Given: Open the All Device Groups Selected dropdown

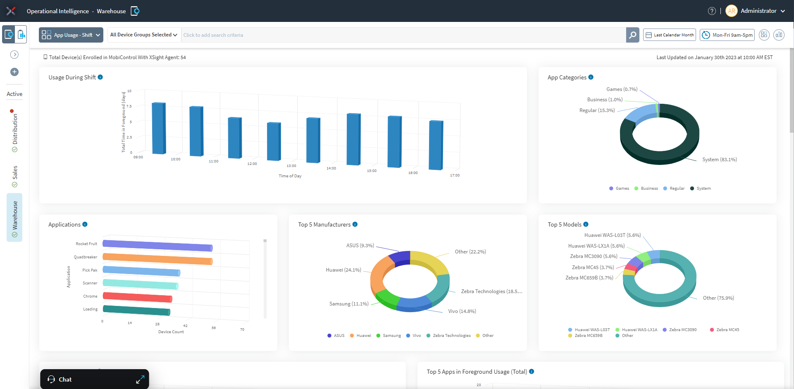Looking at the screenshot, I should [x=143, y=35].
